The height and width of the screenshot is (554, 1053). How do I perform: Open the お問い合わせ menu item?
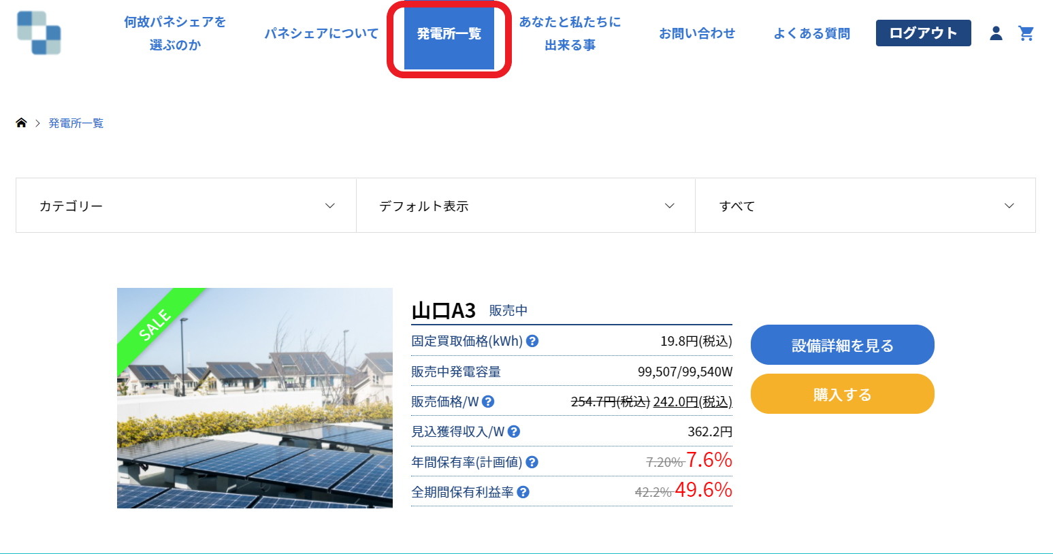point(697,33)
